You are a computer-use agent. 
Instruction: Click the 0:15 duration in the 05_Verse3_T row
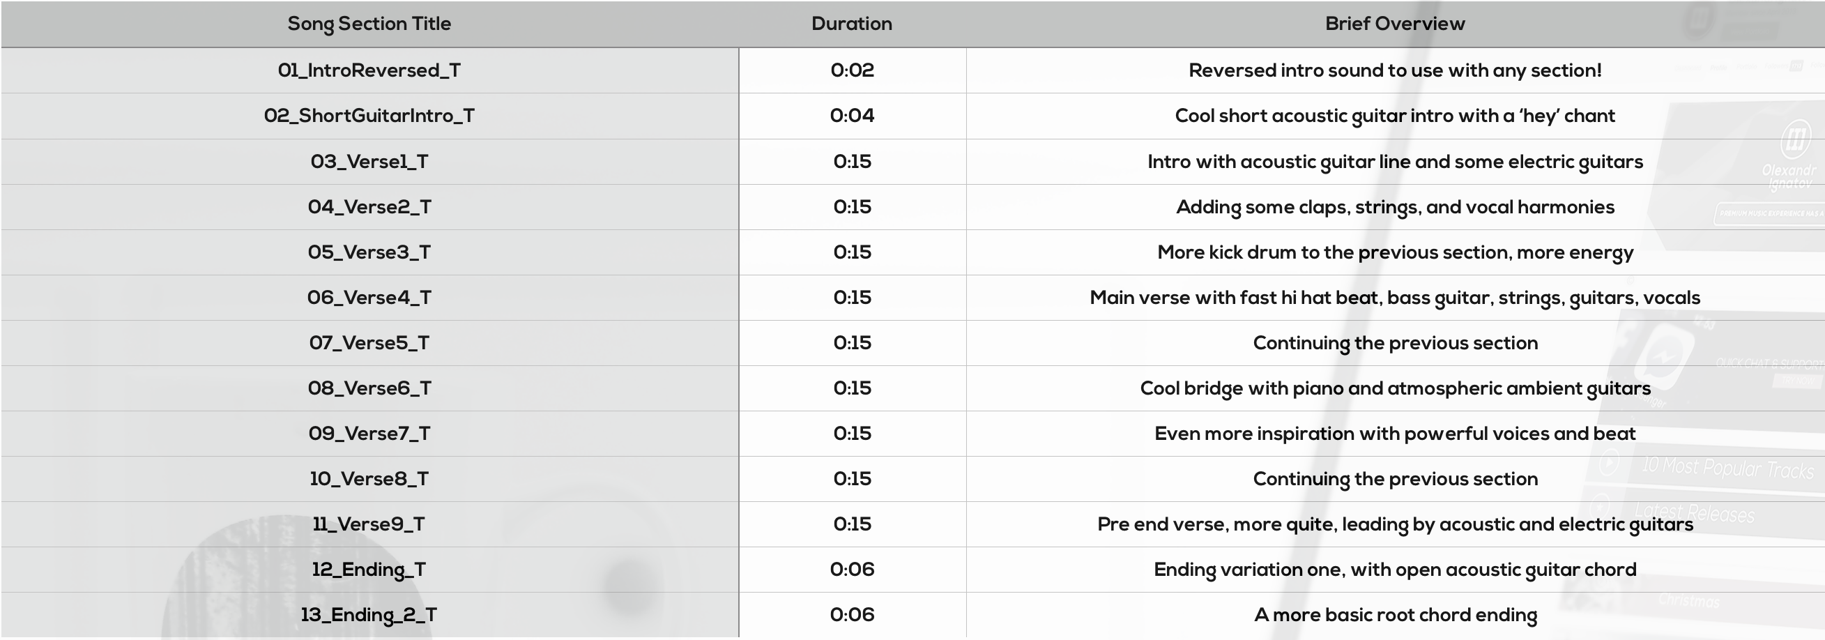point(853,252)
